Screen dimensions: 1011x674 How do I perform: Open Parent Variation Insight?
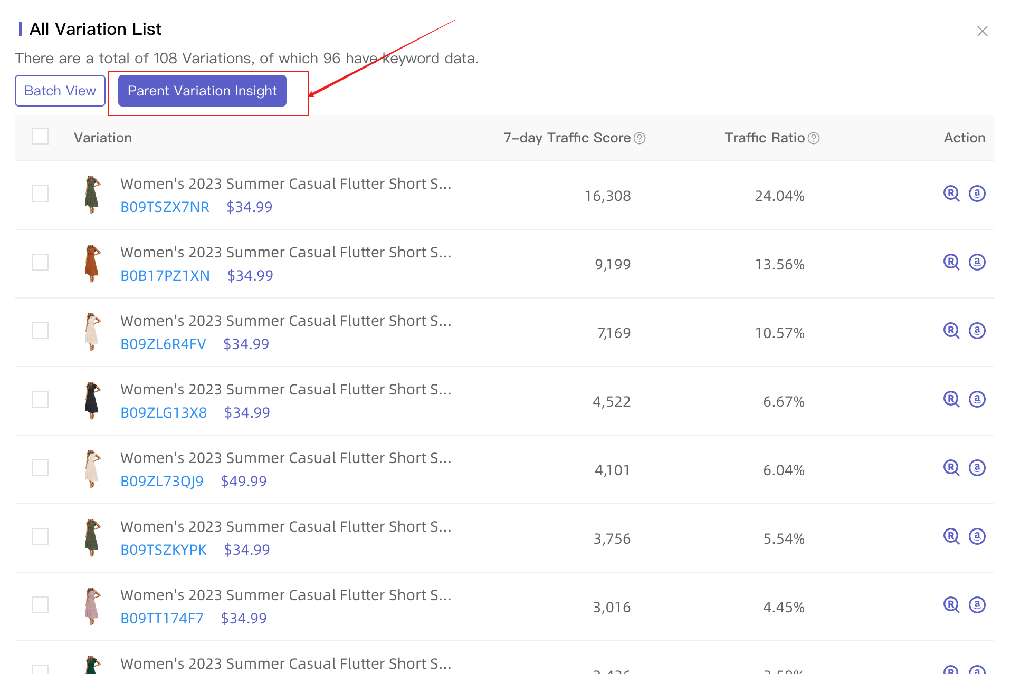coord(202,90)
